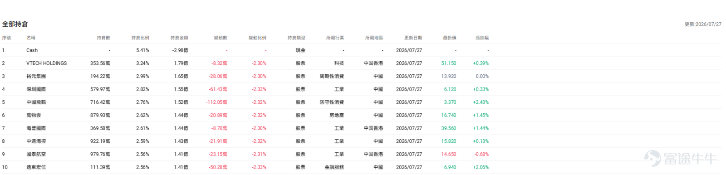The width and height of the screenshot is (726, 175).
Task: Click the 更新:2026/07/27 timestamp
Action: point(703,24)
